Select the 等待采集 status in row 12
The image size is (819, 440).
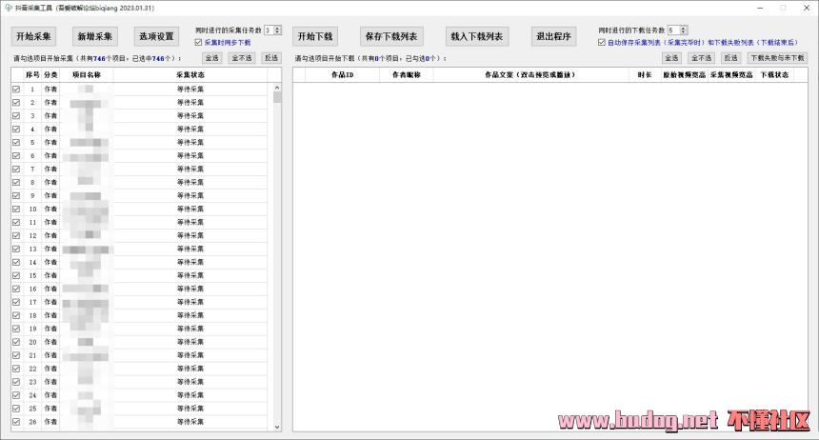(x=190, y=235)
